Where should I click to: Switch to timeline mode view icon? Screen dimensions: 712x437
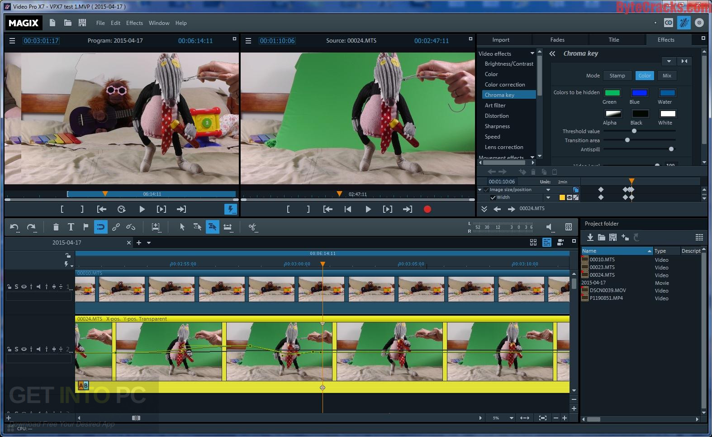point(547,242)
